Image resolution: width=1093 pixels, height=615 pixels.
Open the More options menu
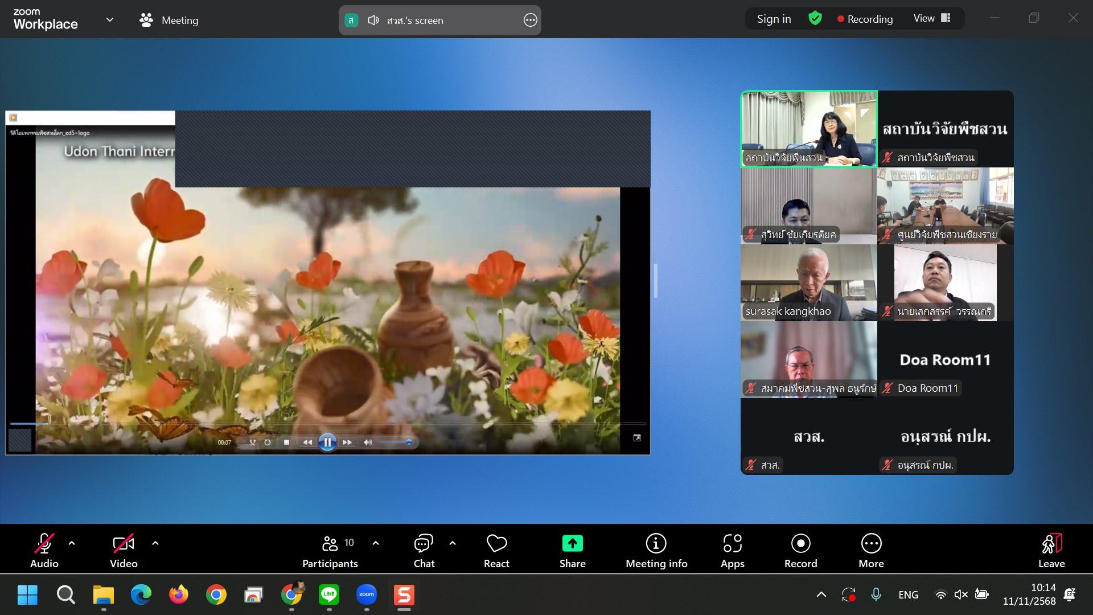[x=871, y=550]
